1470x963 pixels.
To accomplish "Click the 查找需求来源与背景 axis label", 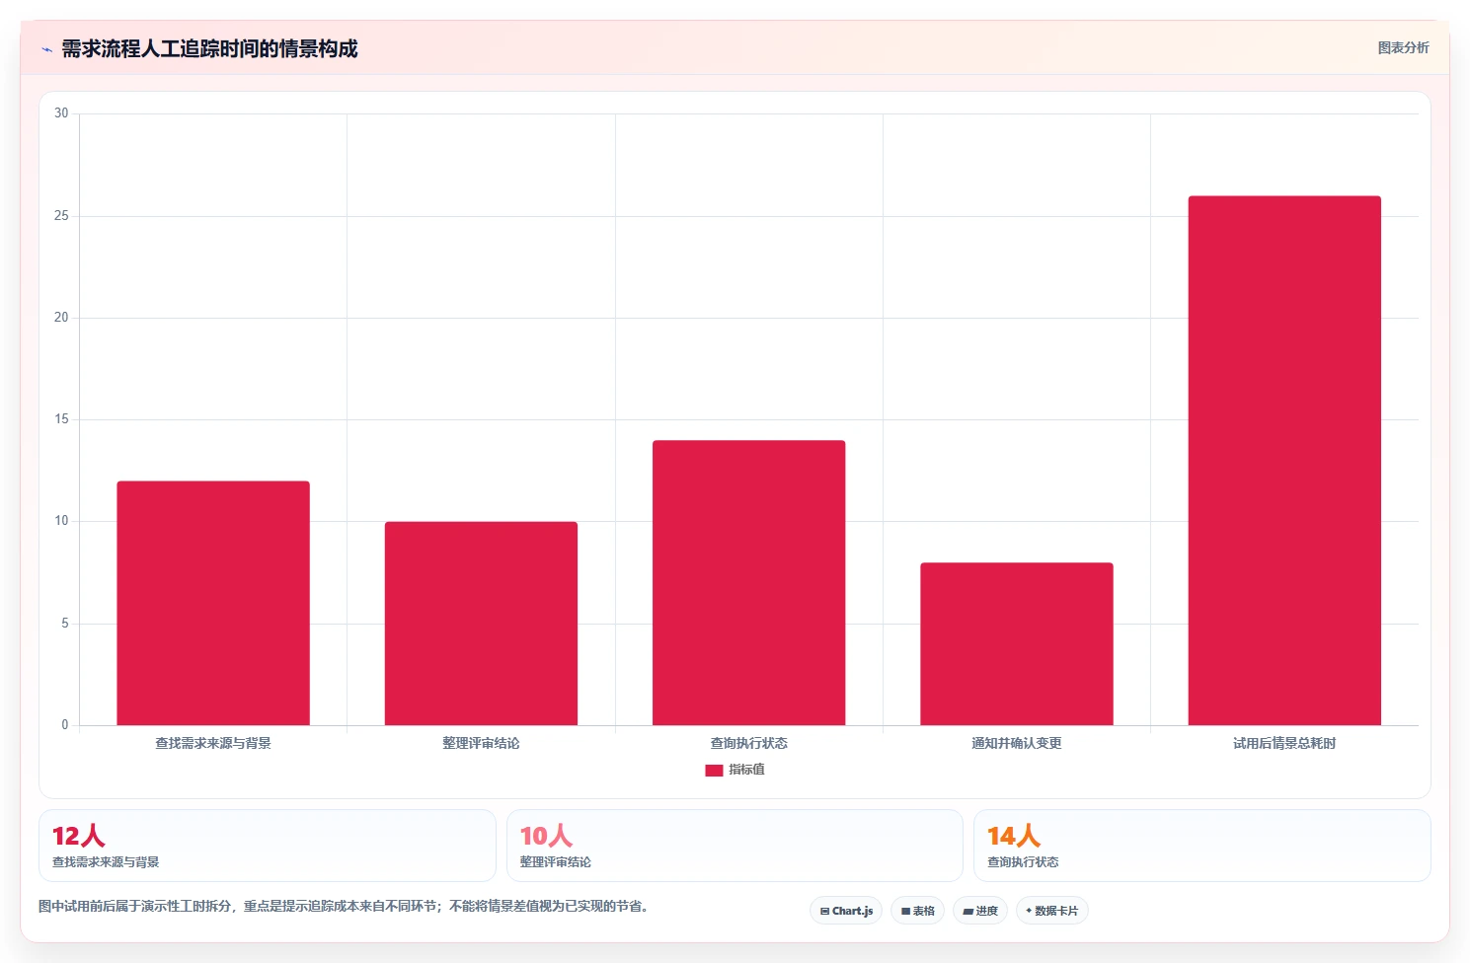I will (x=213, y=743).
